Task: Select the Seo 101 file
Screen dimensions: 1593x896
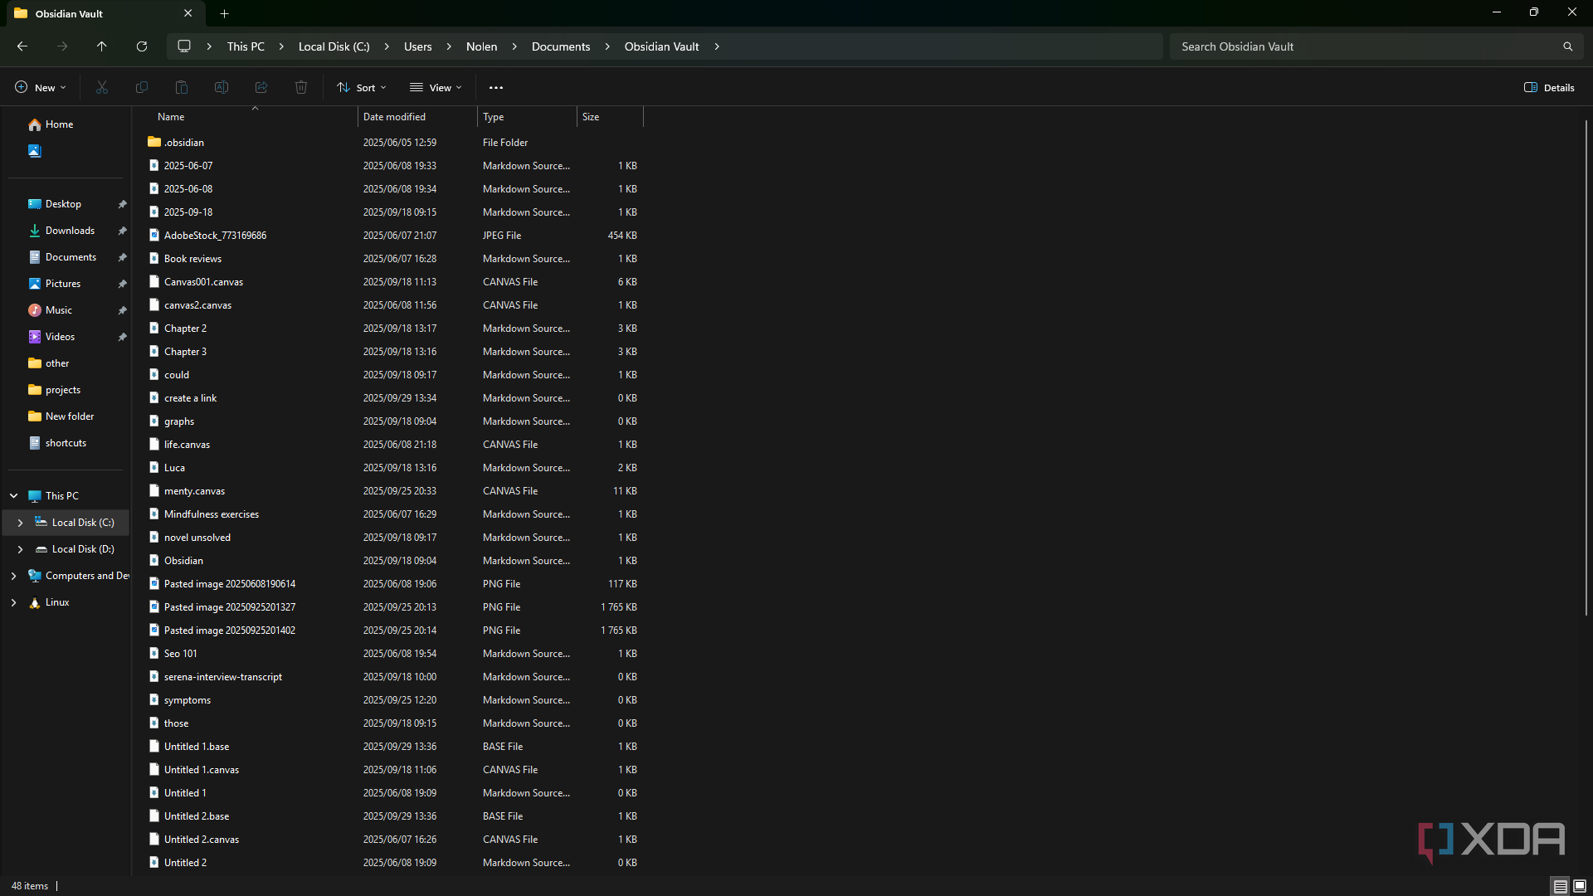Action: click(x=181, y=654)
